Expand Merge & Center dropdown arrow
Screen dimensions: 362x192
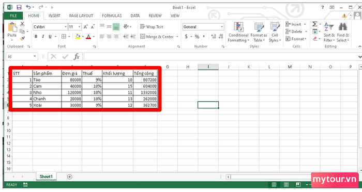coord(177,37)
